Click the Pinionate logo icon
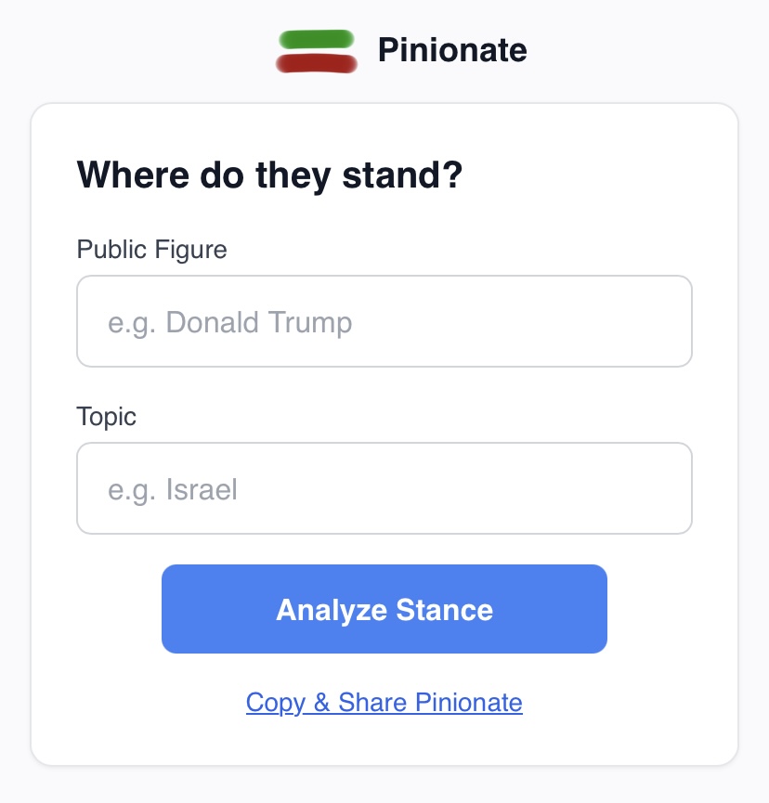Viewport: 769px width, 803px height. 317,51
